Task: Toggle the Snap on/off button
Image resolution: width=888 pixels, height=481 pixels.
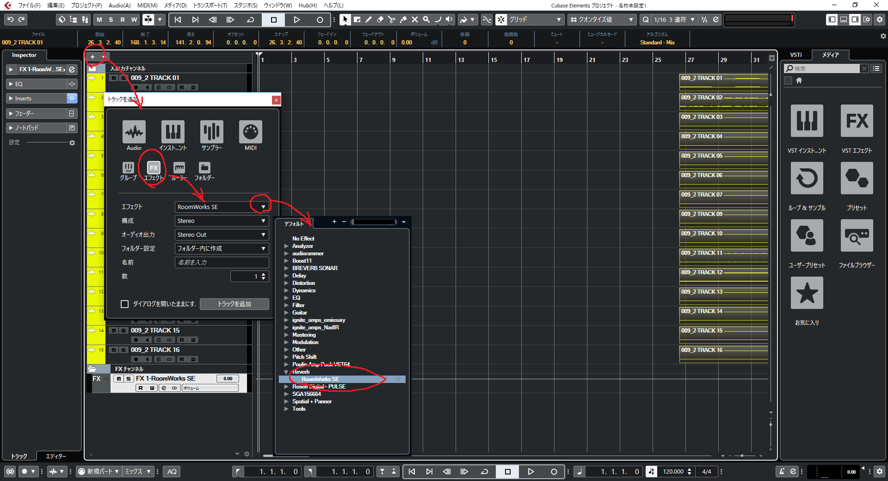Action: [x=501, y=20]
